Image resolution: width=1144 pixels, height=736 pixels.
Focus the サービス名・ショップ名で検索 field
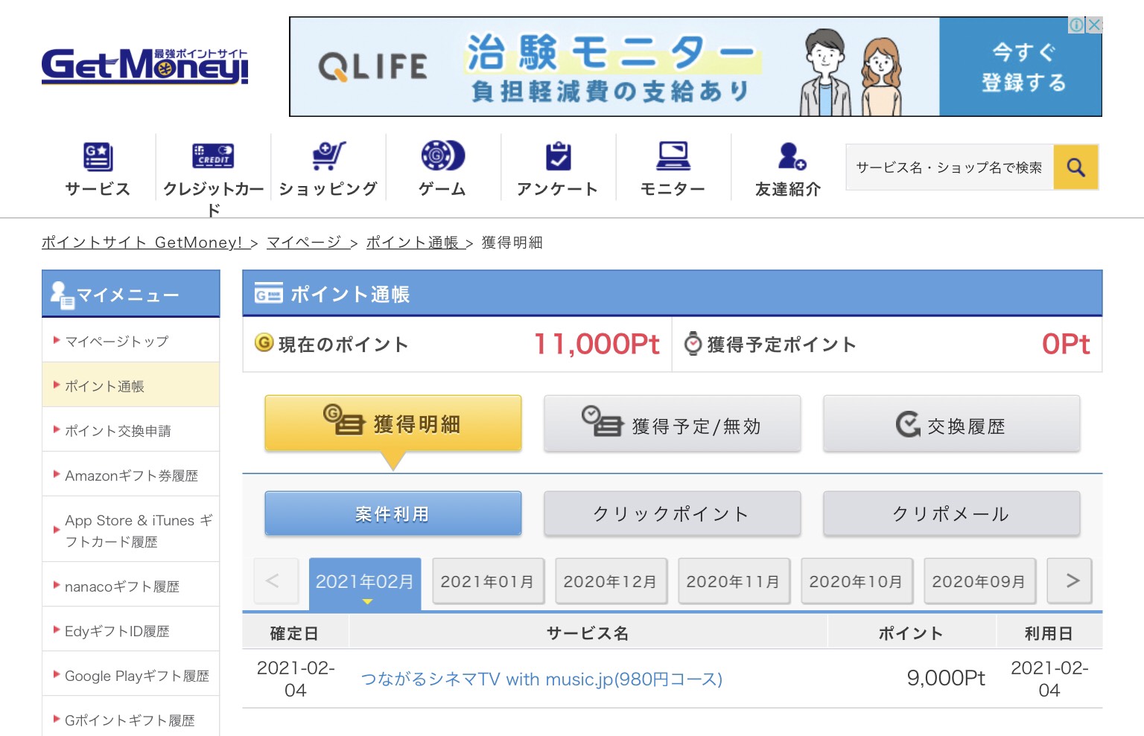pos(950,167)
